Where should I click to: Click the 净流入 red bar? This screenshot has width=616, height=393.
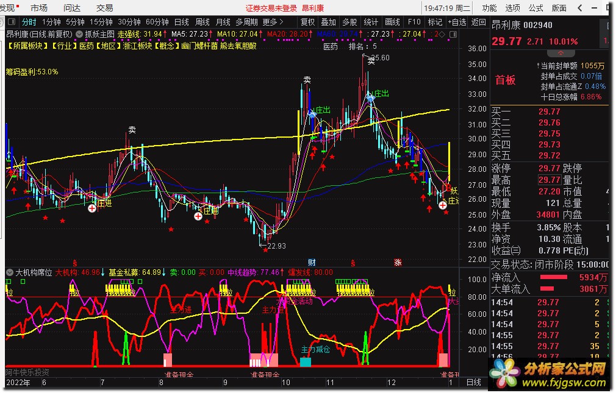click(x=554, y=277)
